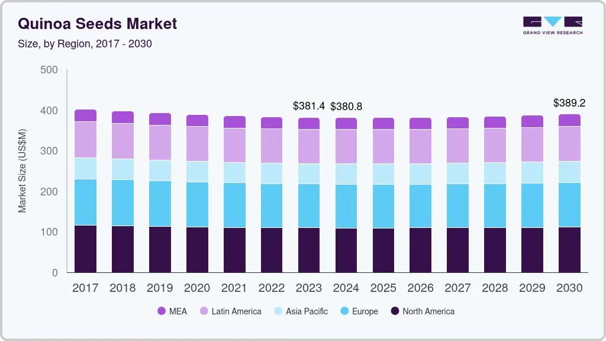The image size is (606, 341).
Task: Select the dark North America segment of the 2017 bar
Action: point(85,249)
